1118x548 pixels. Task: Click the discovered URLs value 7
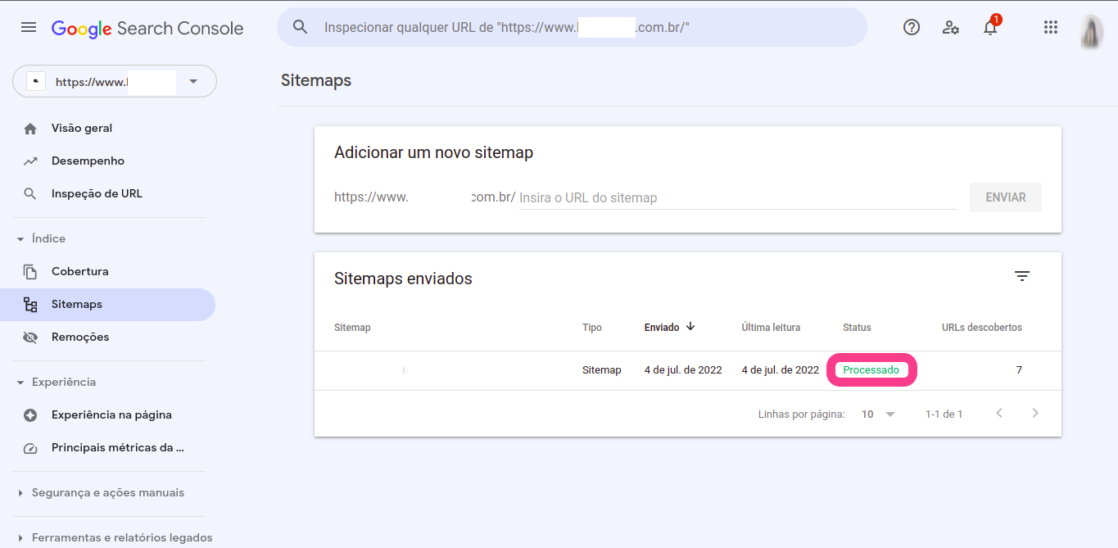[x=1019, y=370]
